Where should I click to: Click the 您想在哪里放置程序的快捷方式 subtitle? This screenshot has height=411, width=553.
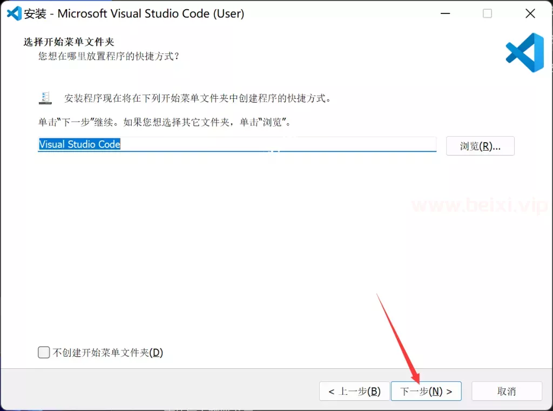tap(109, 56)
